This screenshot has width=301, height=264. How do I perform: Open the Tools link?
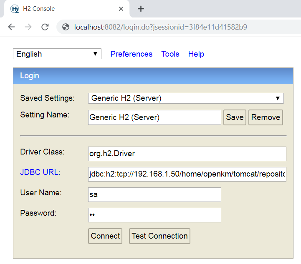170,54
